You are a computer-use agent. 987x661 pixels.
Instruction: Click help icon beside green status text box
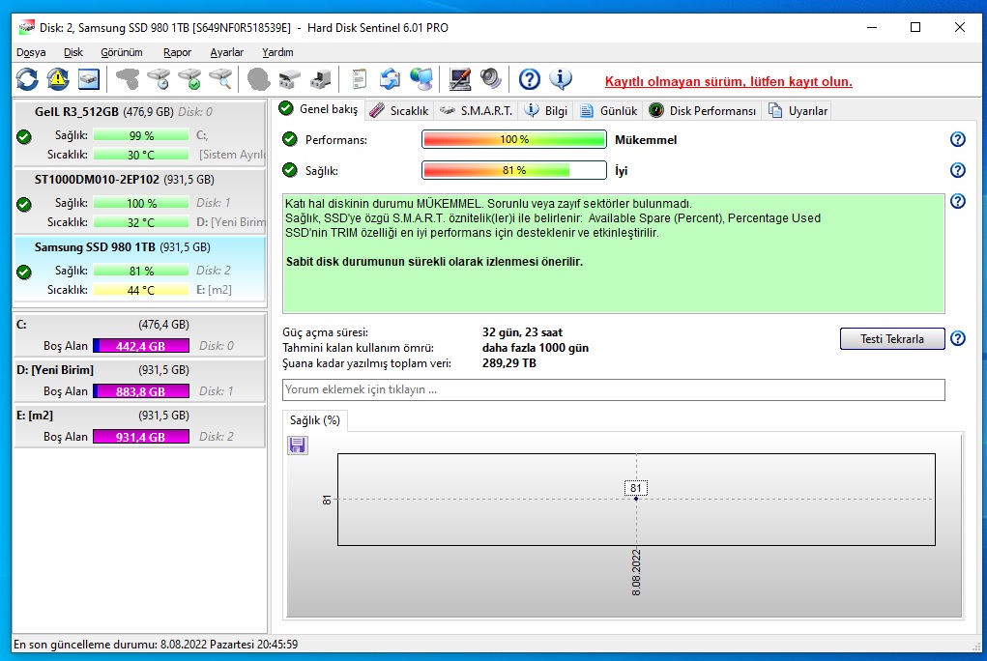(x=957, y=201)
